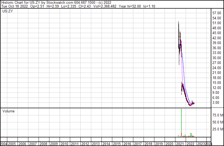Click the Volume panel label
This screenshot has height=146, width=224.
click(x=8, y=111)
